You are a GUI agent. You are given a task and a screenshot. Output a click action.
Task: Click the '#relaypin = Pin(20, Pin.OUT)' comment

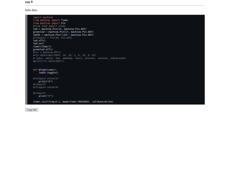(53, 38)
